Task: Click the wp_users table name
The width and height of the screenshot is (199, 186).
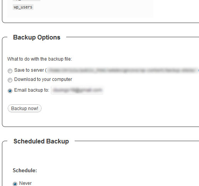Action: (x=23, y=7)
